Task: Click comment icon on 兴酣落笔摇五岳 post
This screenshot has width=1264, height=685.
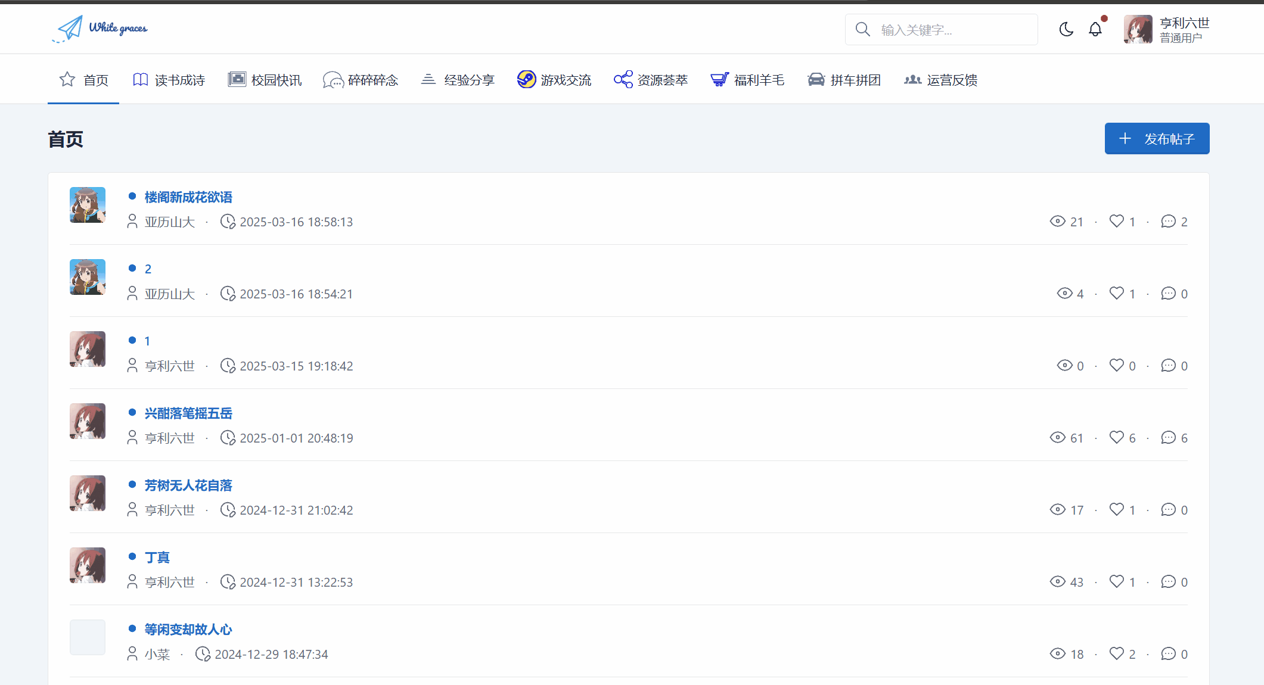Action: coord(1168,438)
